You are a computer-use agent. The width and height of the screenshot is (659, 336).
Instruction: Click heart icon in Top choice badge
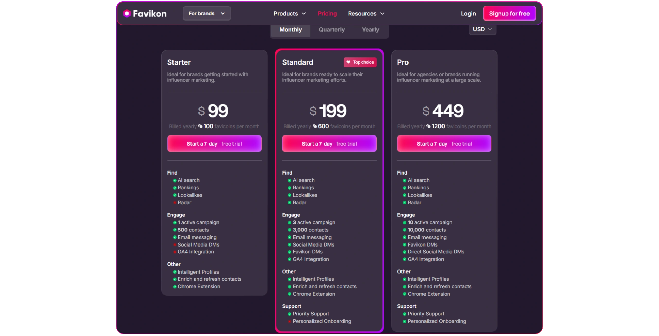pos(348,62)
